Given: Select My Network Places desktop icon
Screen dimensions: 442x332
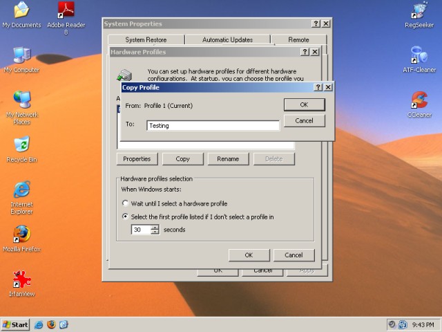Looking at the screenshot, I should (21, 108).
